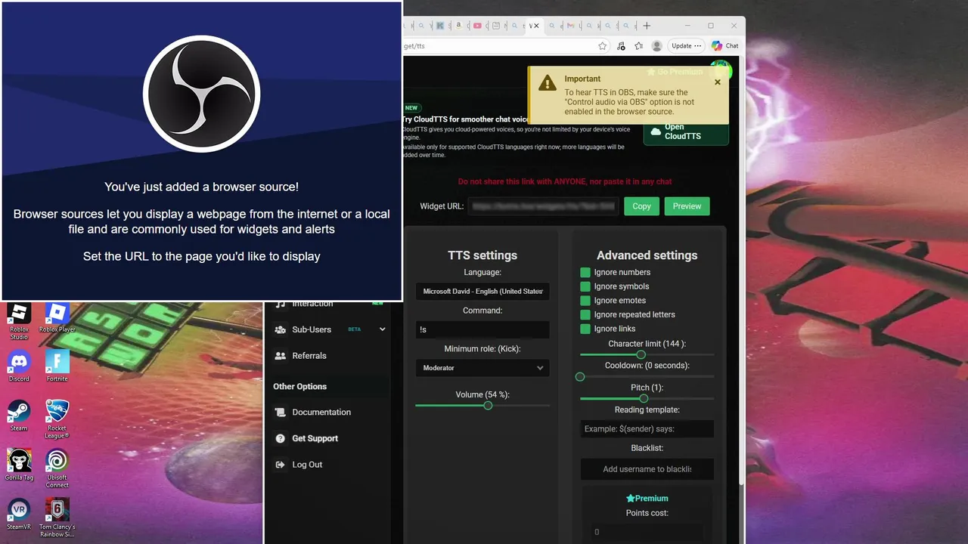The height and width of the screenshot is (544, 968).
Task: Click the Points cost input field
Action: click(647, 532)
